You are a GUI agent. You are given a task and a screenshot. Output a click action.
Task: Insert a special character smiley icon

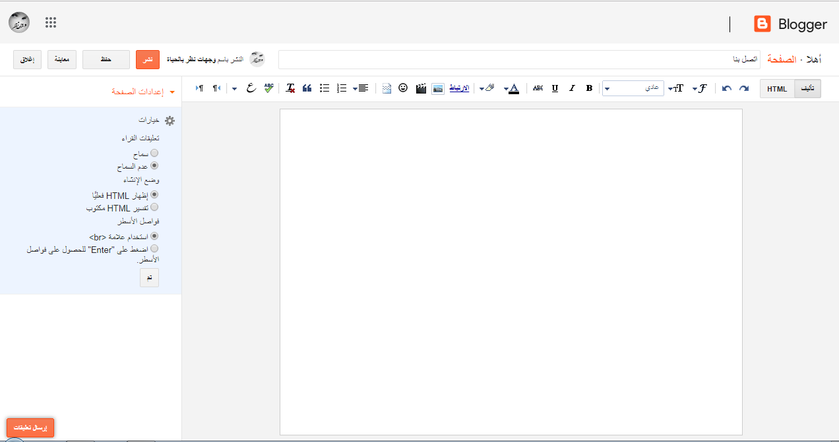tap(403, 88)
